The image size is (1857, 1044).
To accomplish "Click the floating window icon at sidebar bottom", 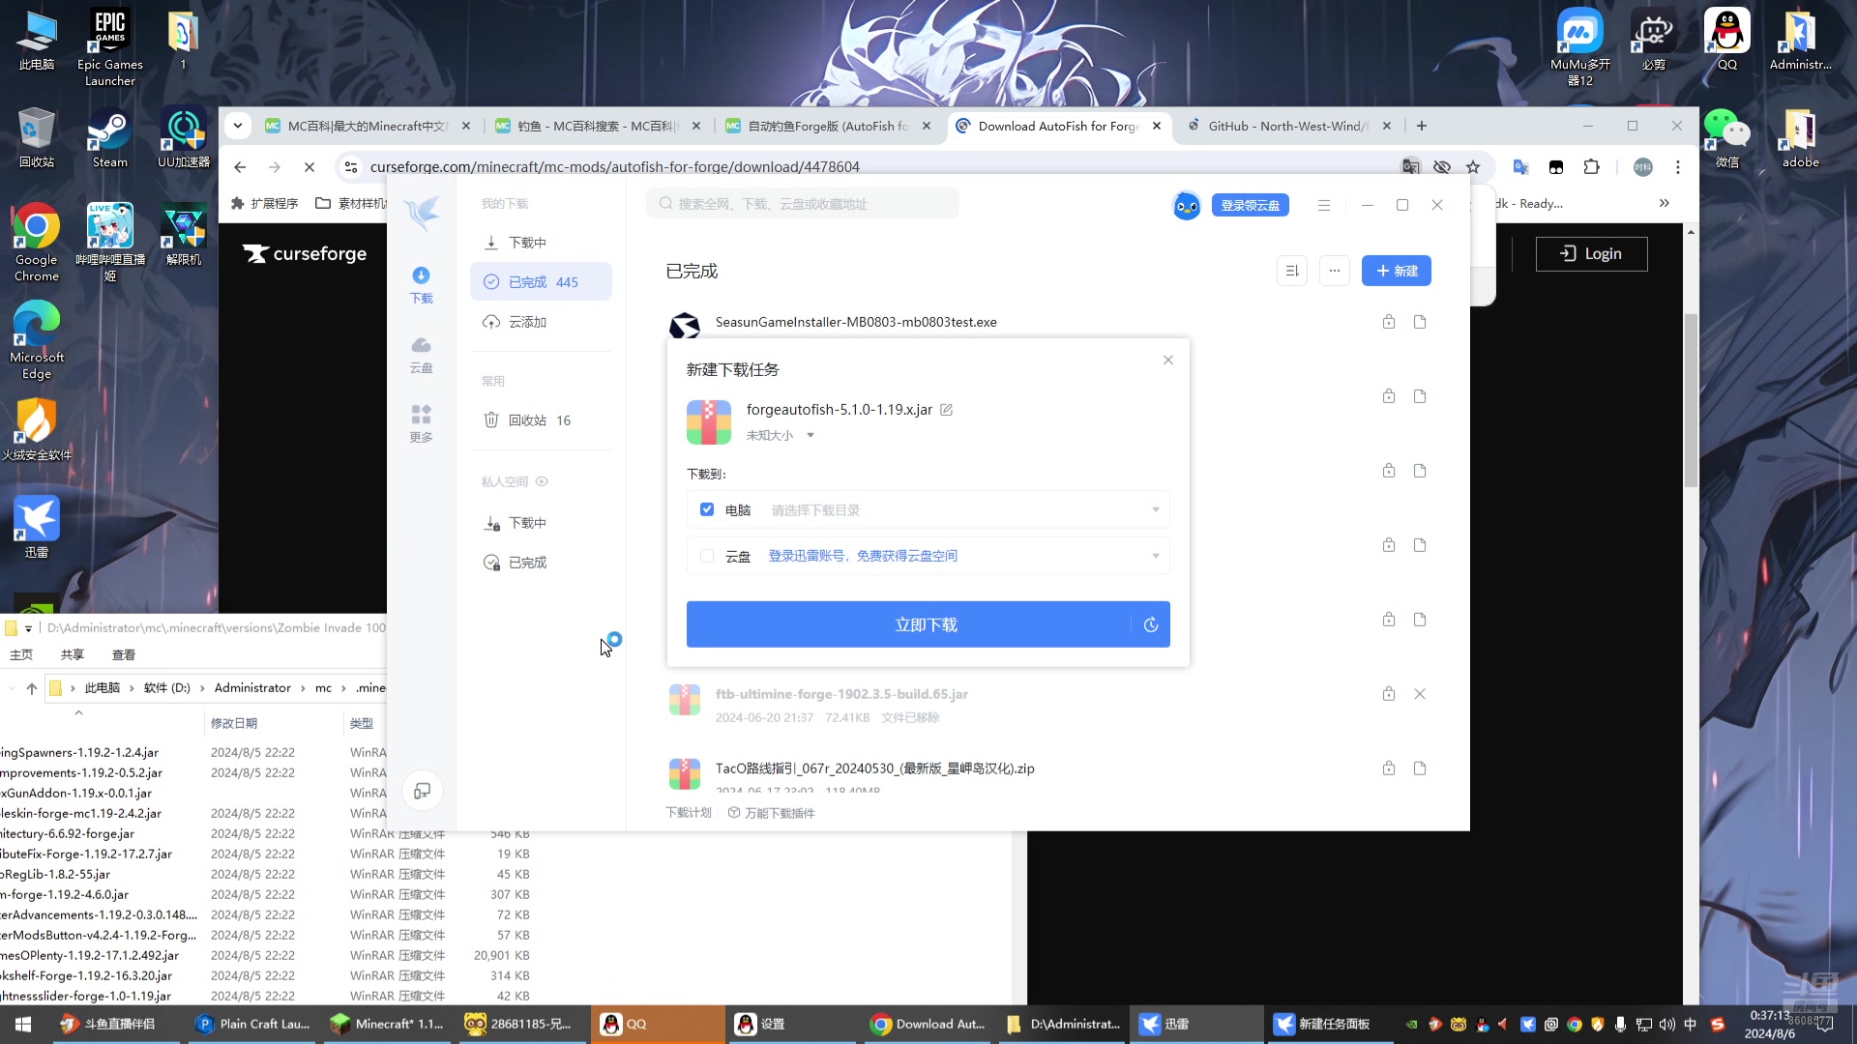I will (x=422, y=791).
